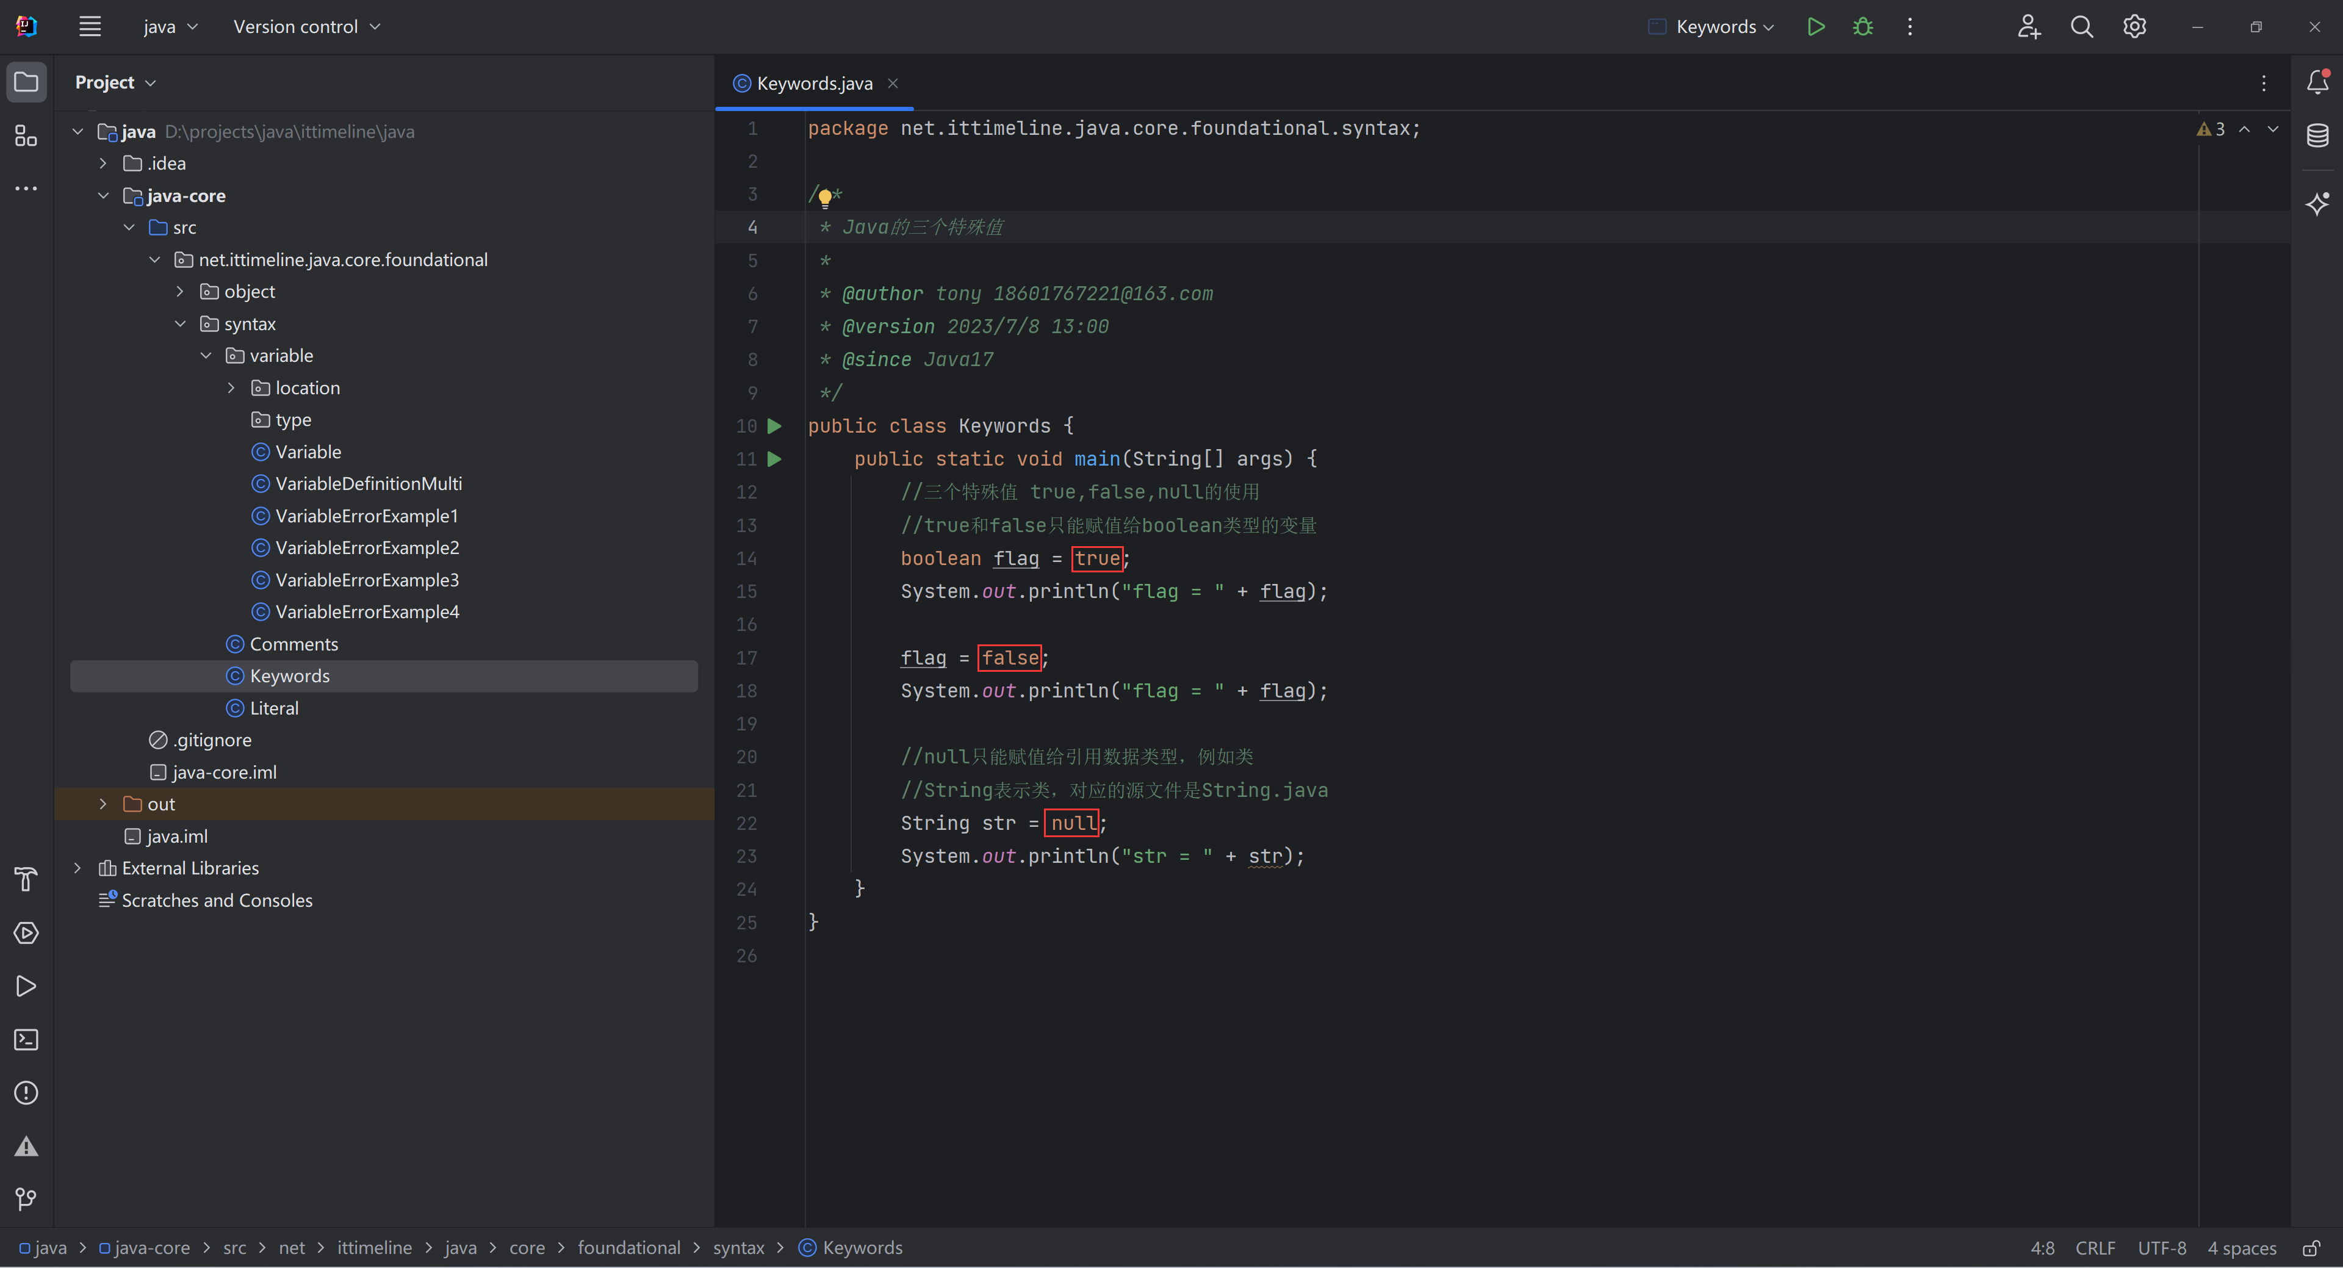2343x1268 pixels.
Task: Open more run actions menu
Action: (x=1910, y=26)
